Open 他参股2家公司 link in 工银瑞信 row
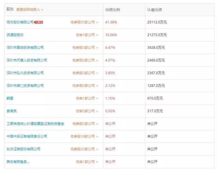Image resolution: width=217 pixels, height=170 pixels. click(x=85, y=124)
